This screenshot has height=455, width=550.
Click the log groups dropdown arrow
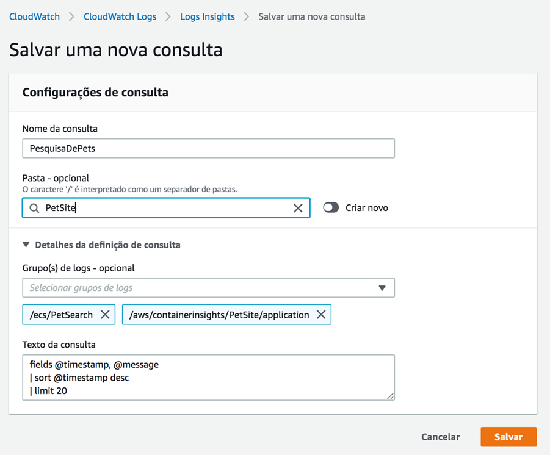tap(382, 288)
